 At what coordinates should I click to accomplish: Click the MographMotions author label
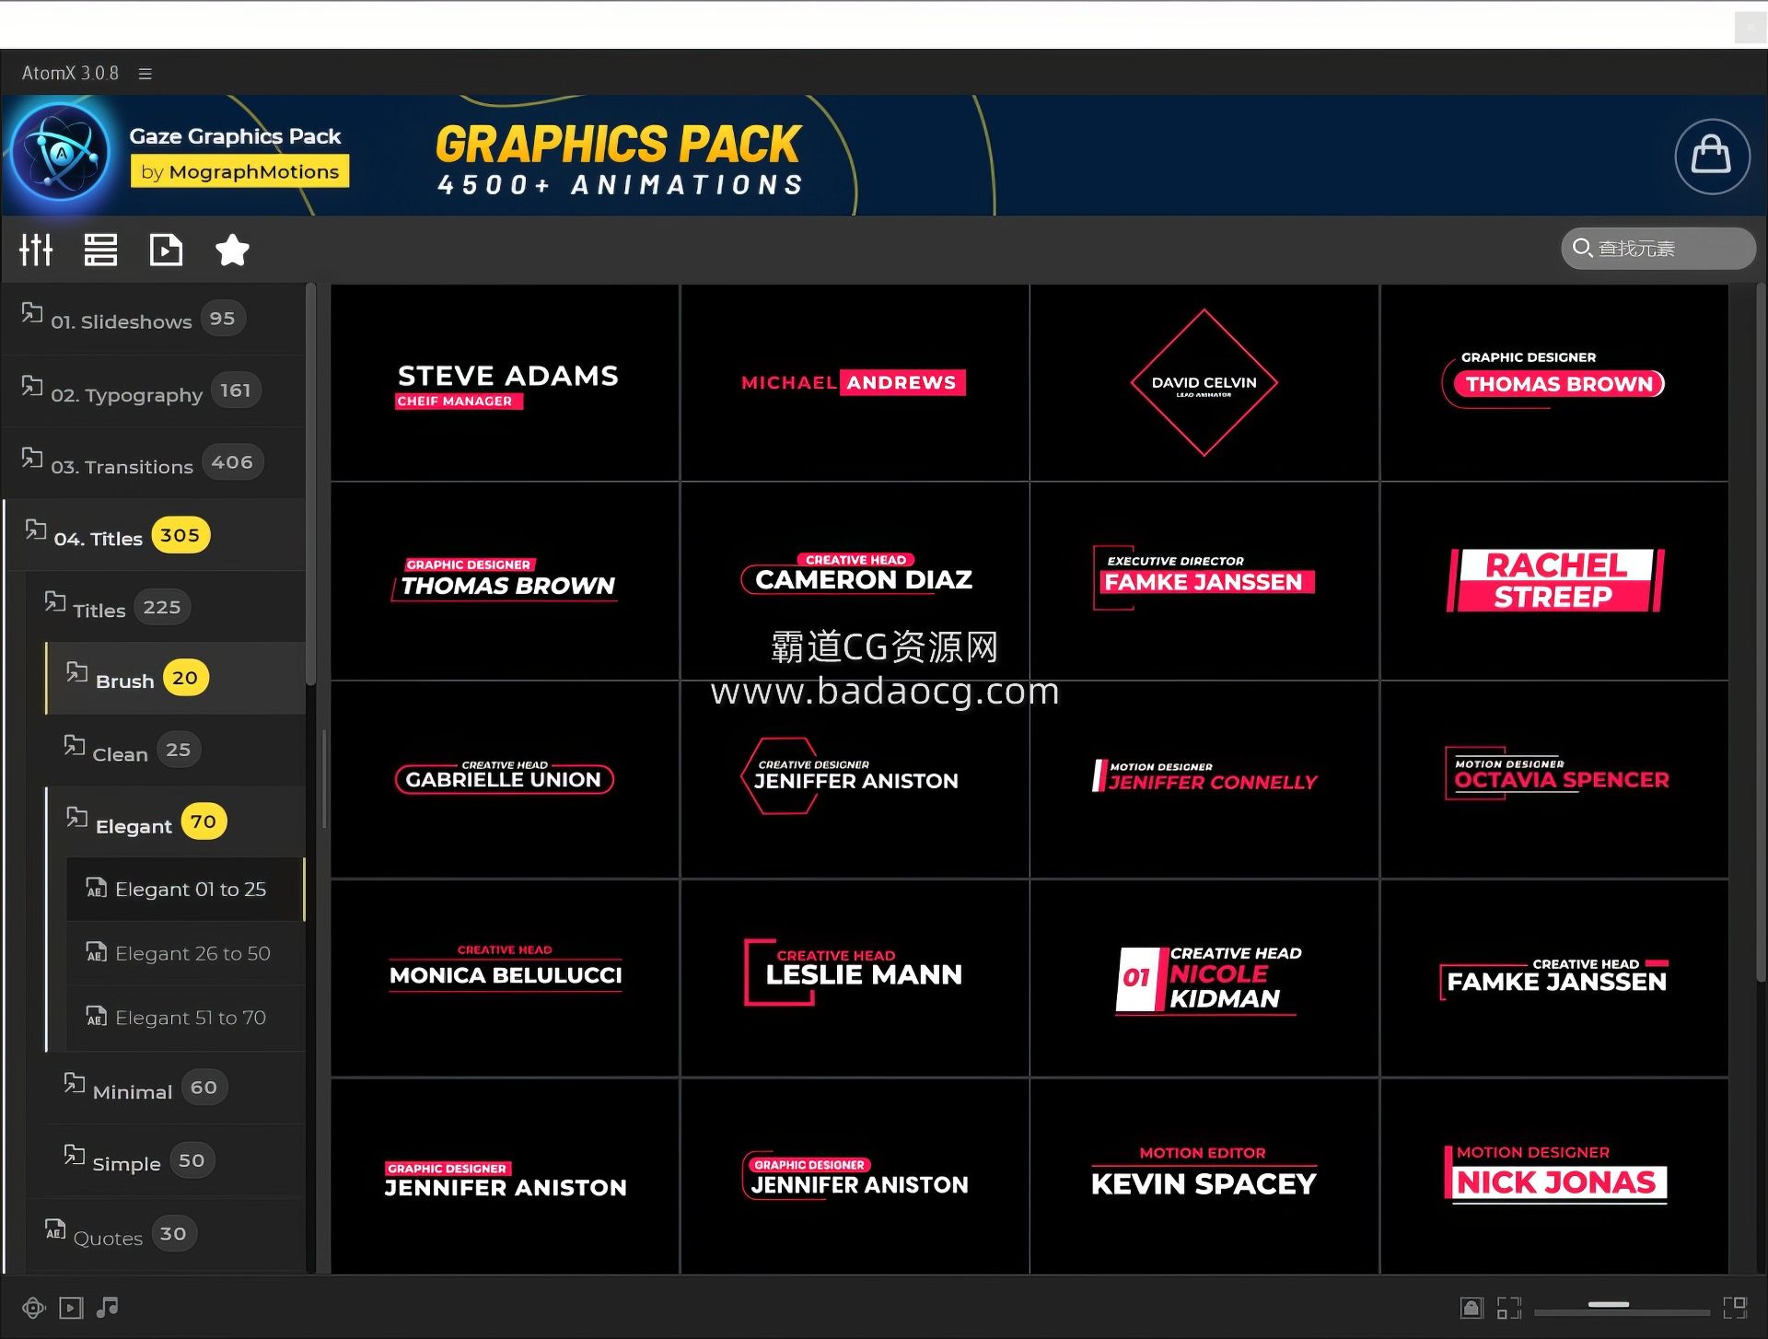point(240,171)
